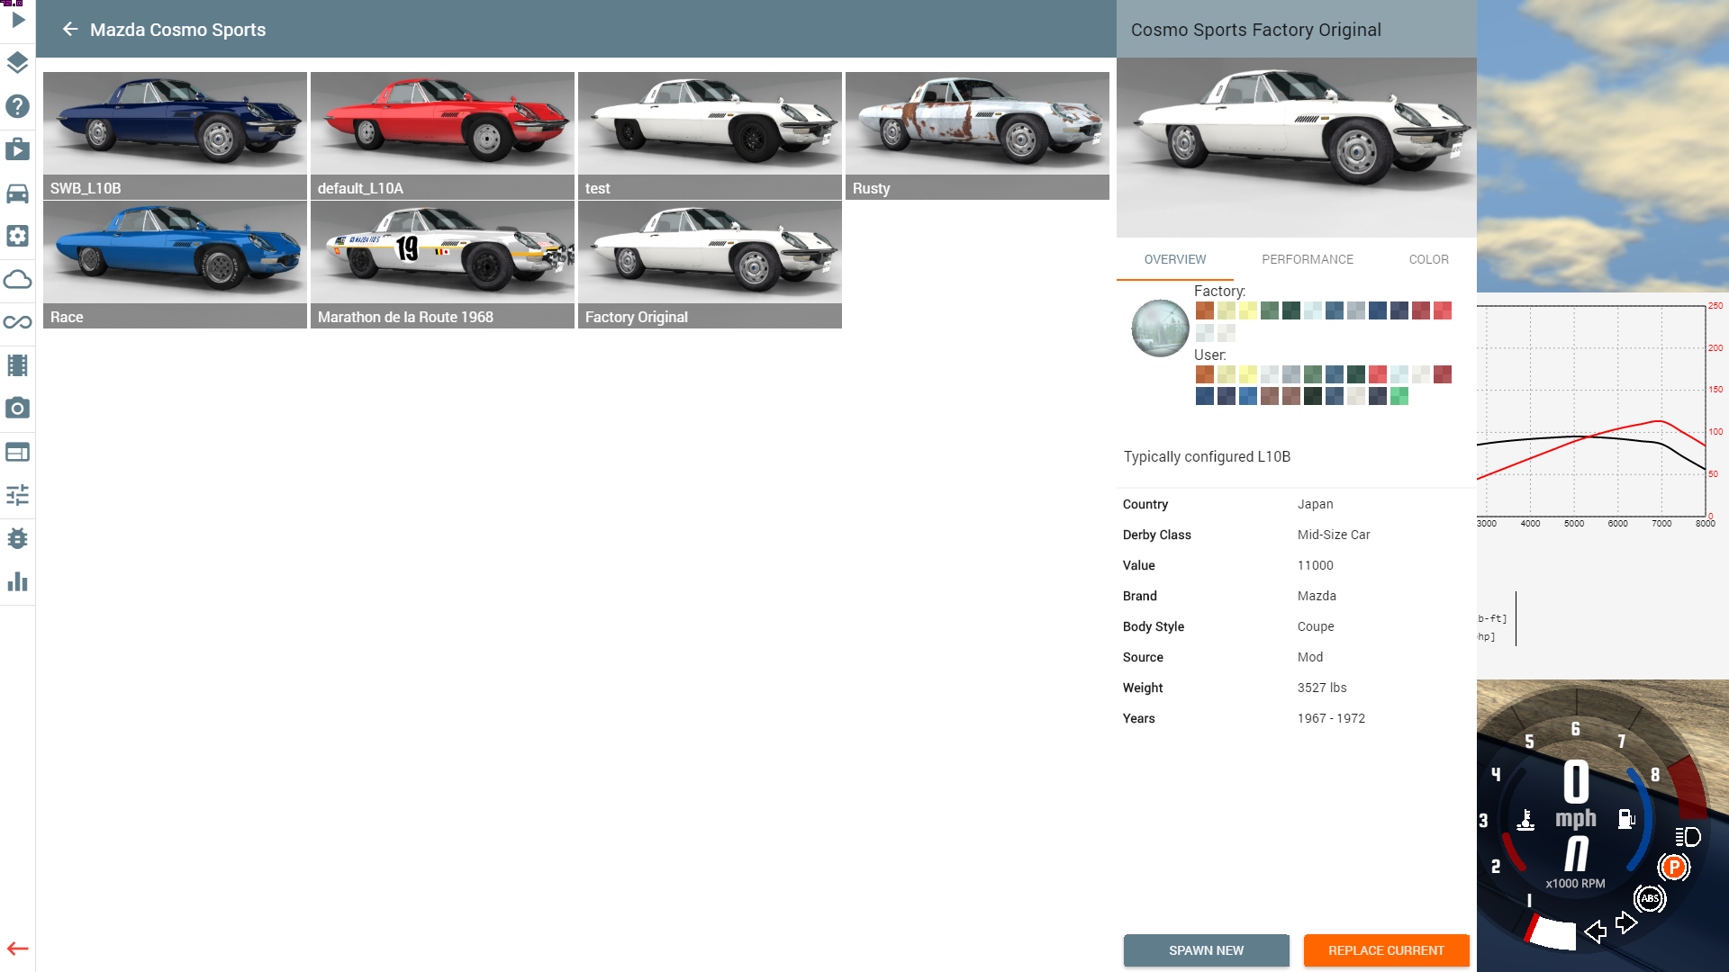Open the help question mark icon
This screenshot has height=972, width=1729.
18,106
